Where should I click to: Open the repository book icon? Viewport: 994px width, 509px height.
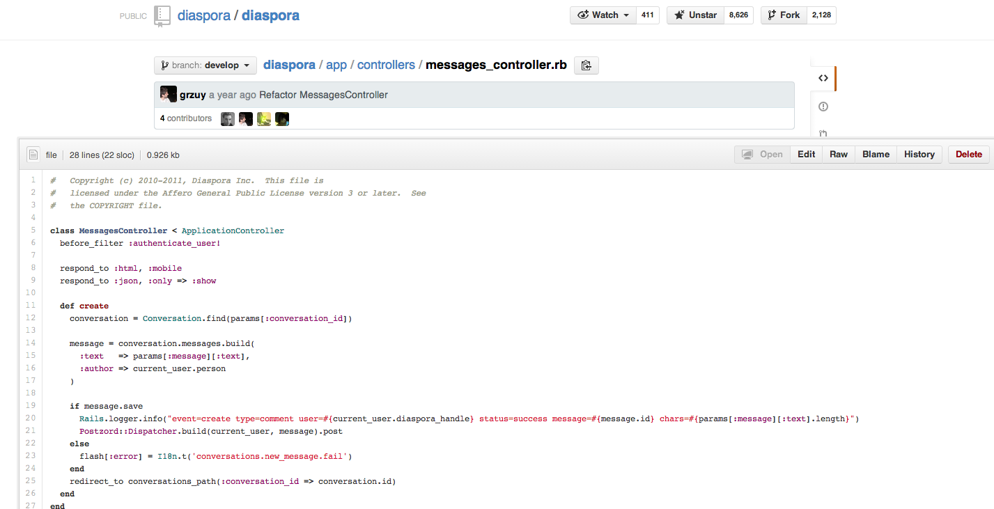(x=162, y=16)
